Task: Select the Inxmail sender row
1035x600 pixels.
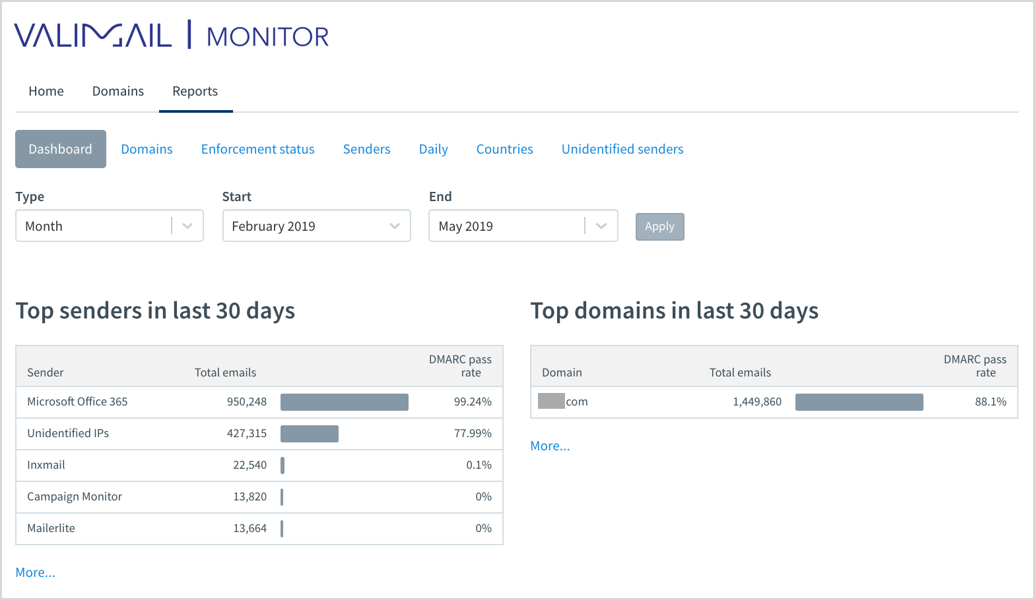Action: pos(46,465)
